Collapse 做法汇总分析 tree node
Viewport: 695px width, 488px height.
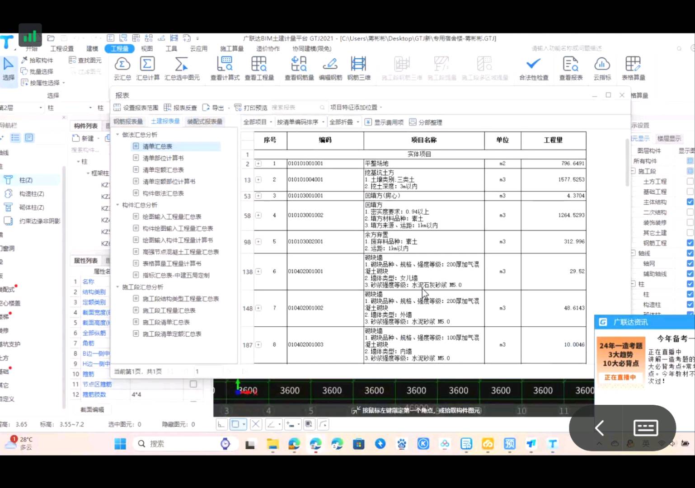tap(118, 135)
